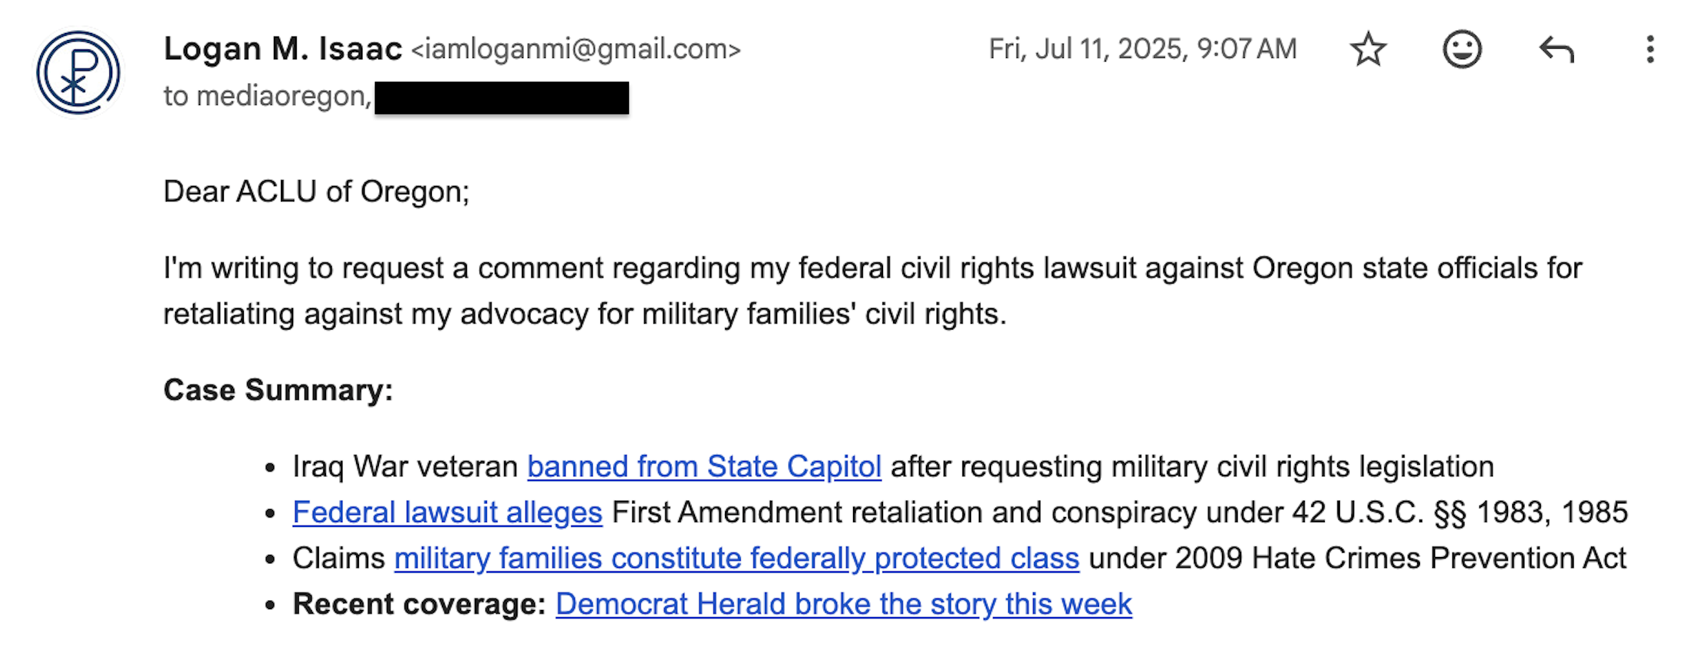Click the iamloganmi@gmail.com email address
The height and width of the screenshot is (665, 1696).
tap(576, 49)
